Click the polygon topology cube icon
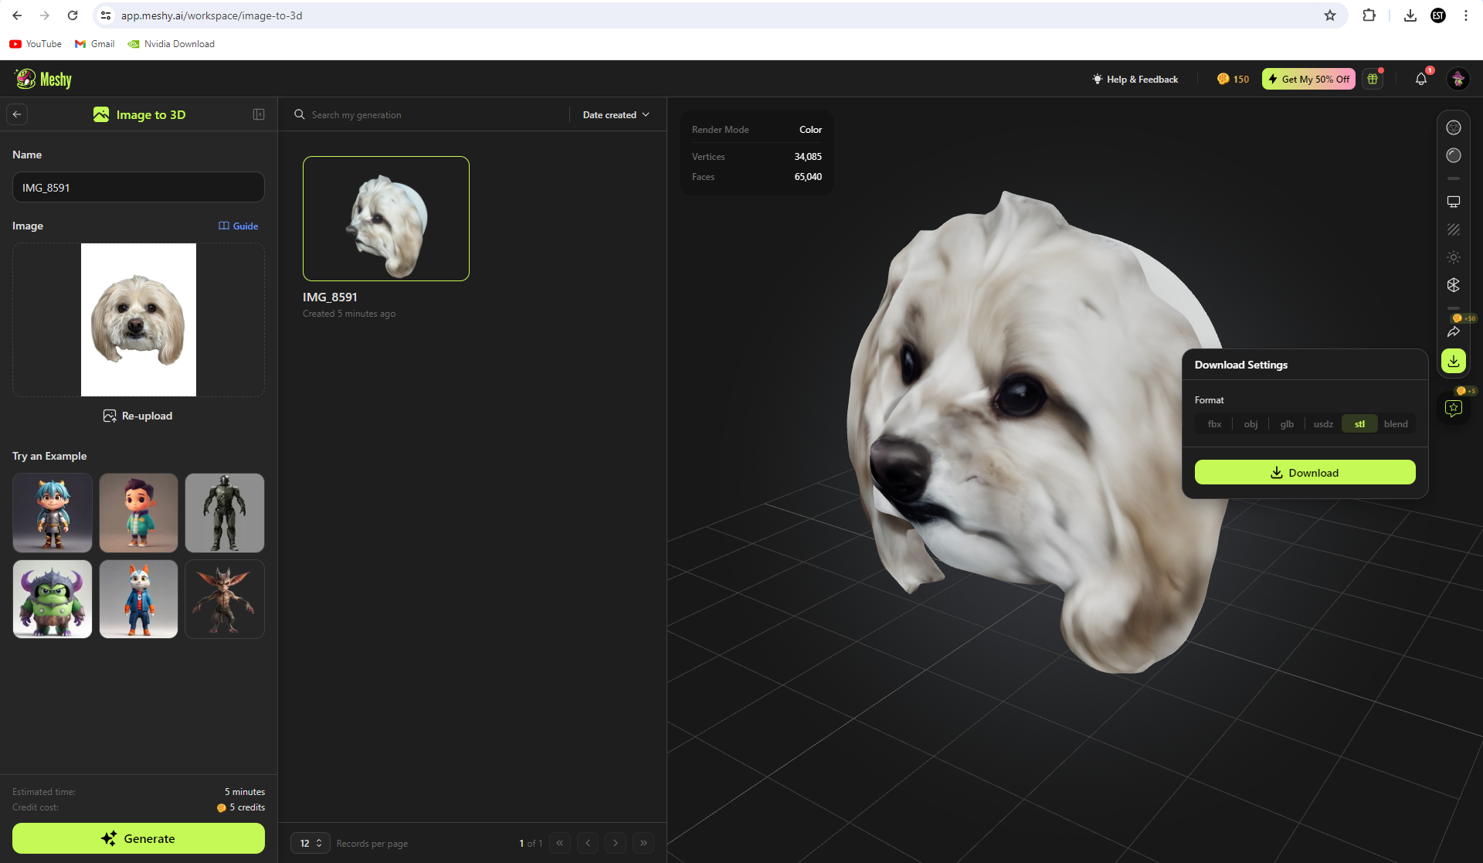The width and height of the screenshot is (1483, 863). tap(1454, 285)
